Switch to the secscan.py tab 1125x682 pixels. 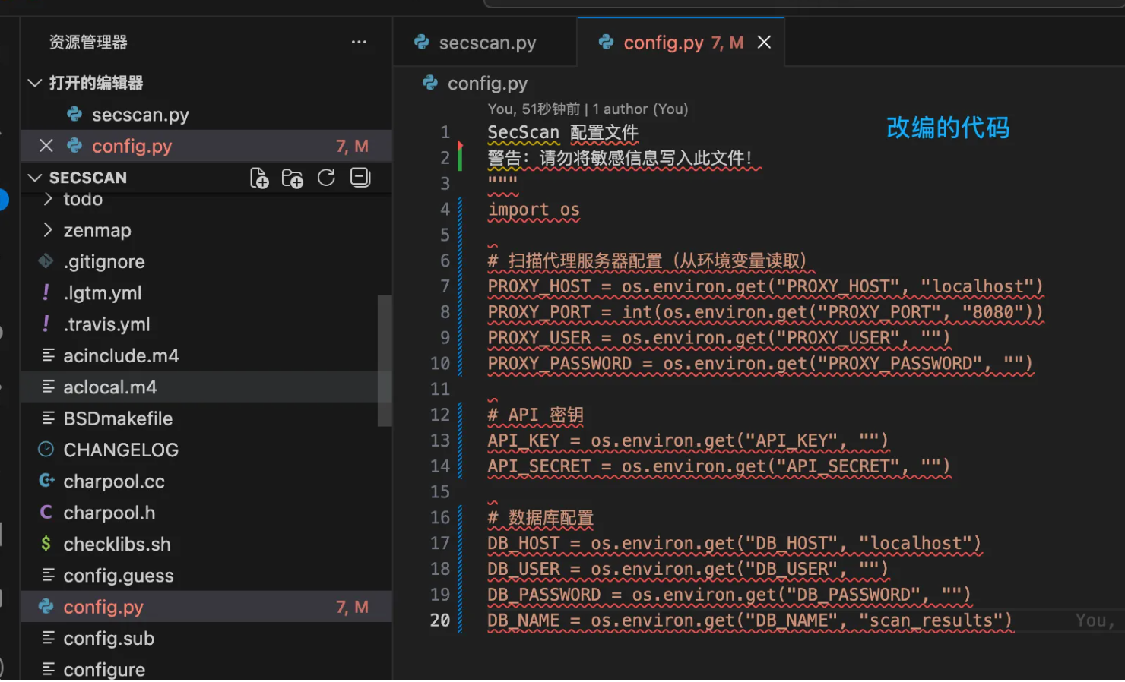486,43
